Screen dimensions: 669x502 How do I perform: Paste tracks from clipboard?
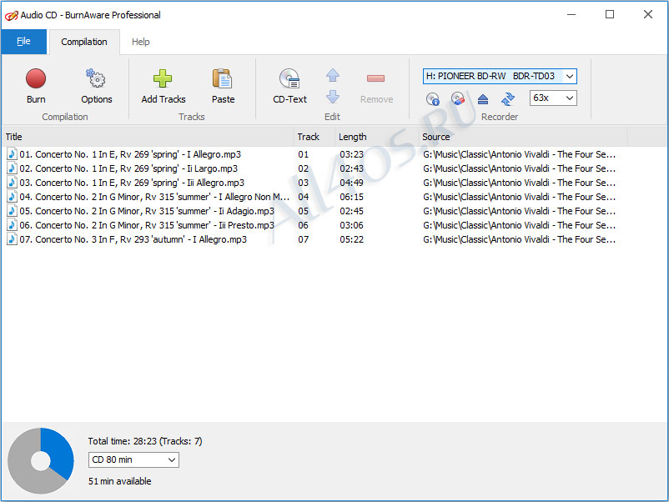(x=223, y=86)
